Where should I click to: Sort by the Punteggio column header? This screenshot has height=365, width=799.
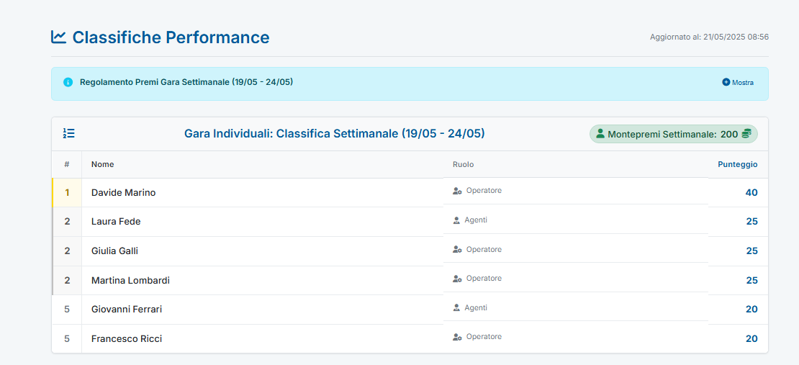tap(737, 164)
